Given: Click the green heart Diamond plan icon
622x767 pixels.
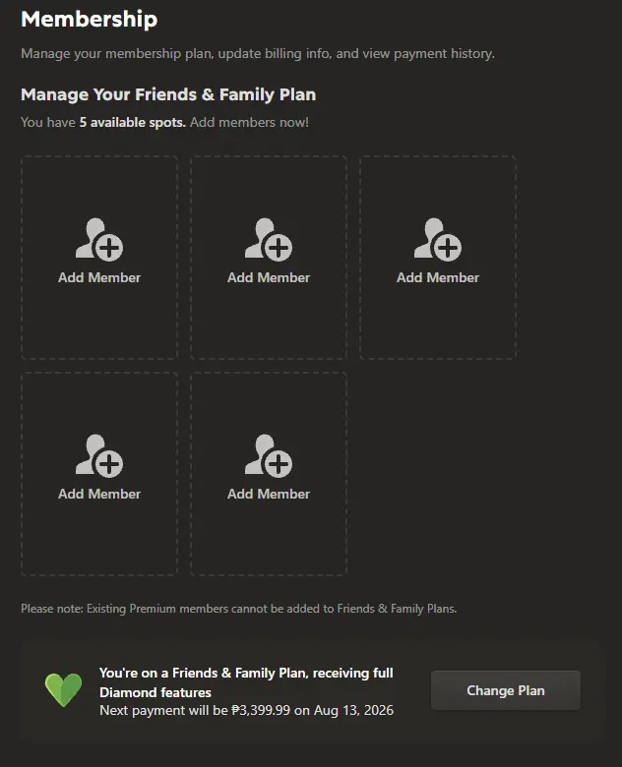Looking at the screenshot, I should (x=64, y=689).
